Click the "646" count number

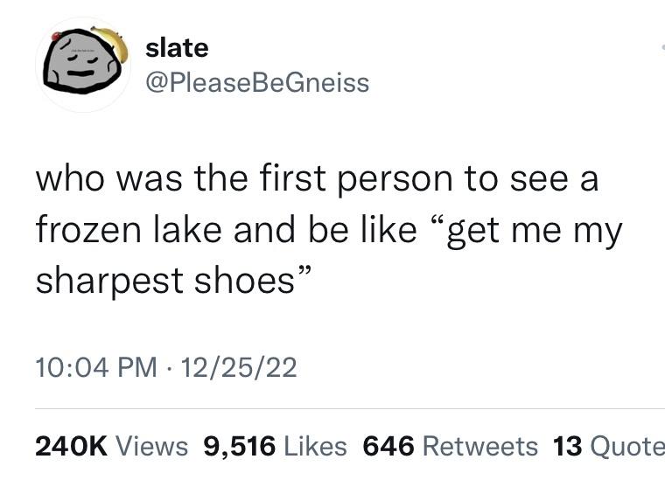388,447
